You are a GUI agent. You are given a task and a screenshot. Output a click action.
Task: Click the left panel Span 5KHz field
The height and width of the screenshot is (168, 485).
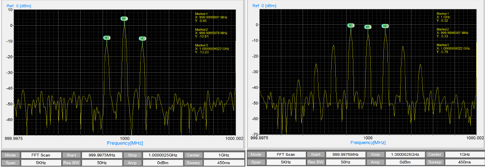pos(40,162)
